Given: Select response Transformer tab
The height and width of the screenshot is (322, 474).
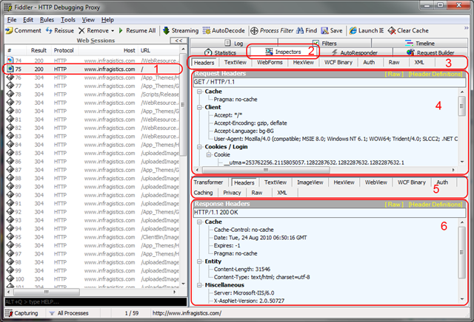Looking at the screenshot, I should pyautogui.click(x=208, y=182).
